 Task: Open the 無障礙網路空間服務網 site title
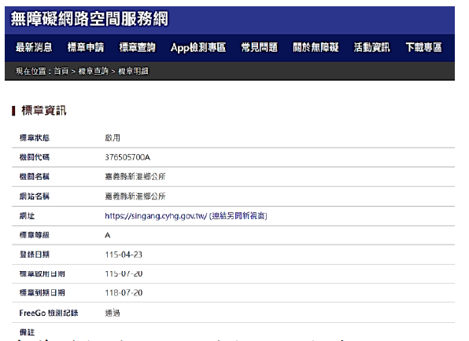tap(90, 19)
